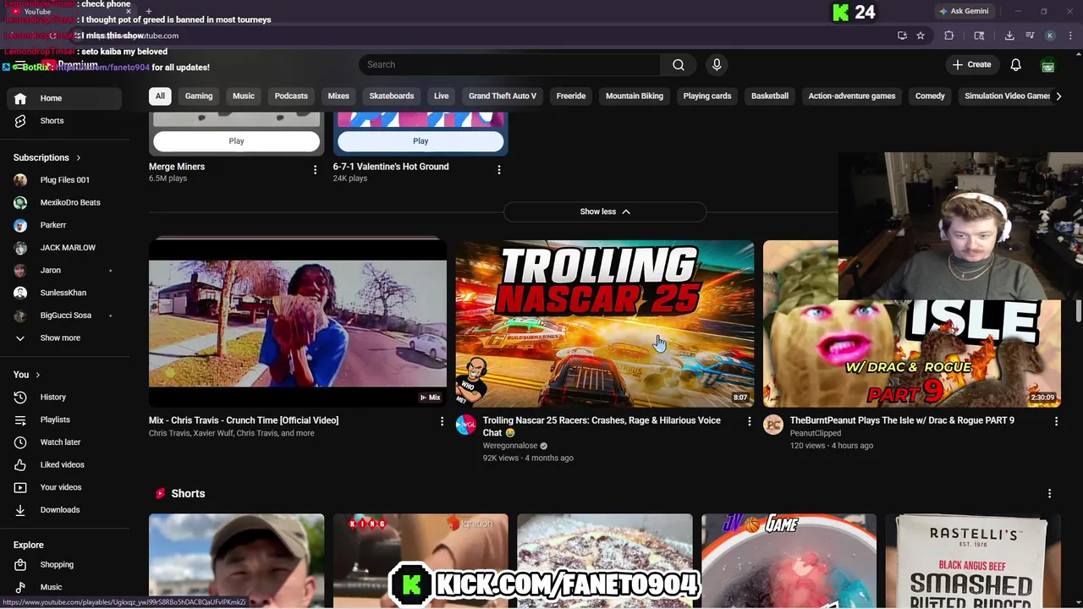The height and width of the screenshot is (609, 1083).
Task: Open the History page
Action: [64, 398]
